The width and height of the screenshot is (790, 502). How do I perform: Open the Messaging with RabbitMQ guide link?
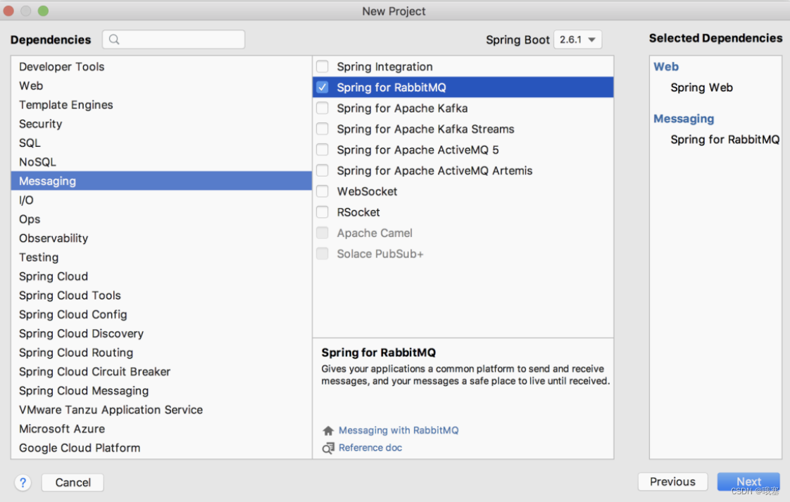coord(399,430)
